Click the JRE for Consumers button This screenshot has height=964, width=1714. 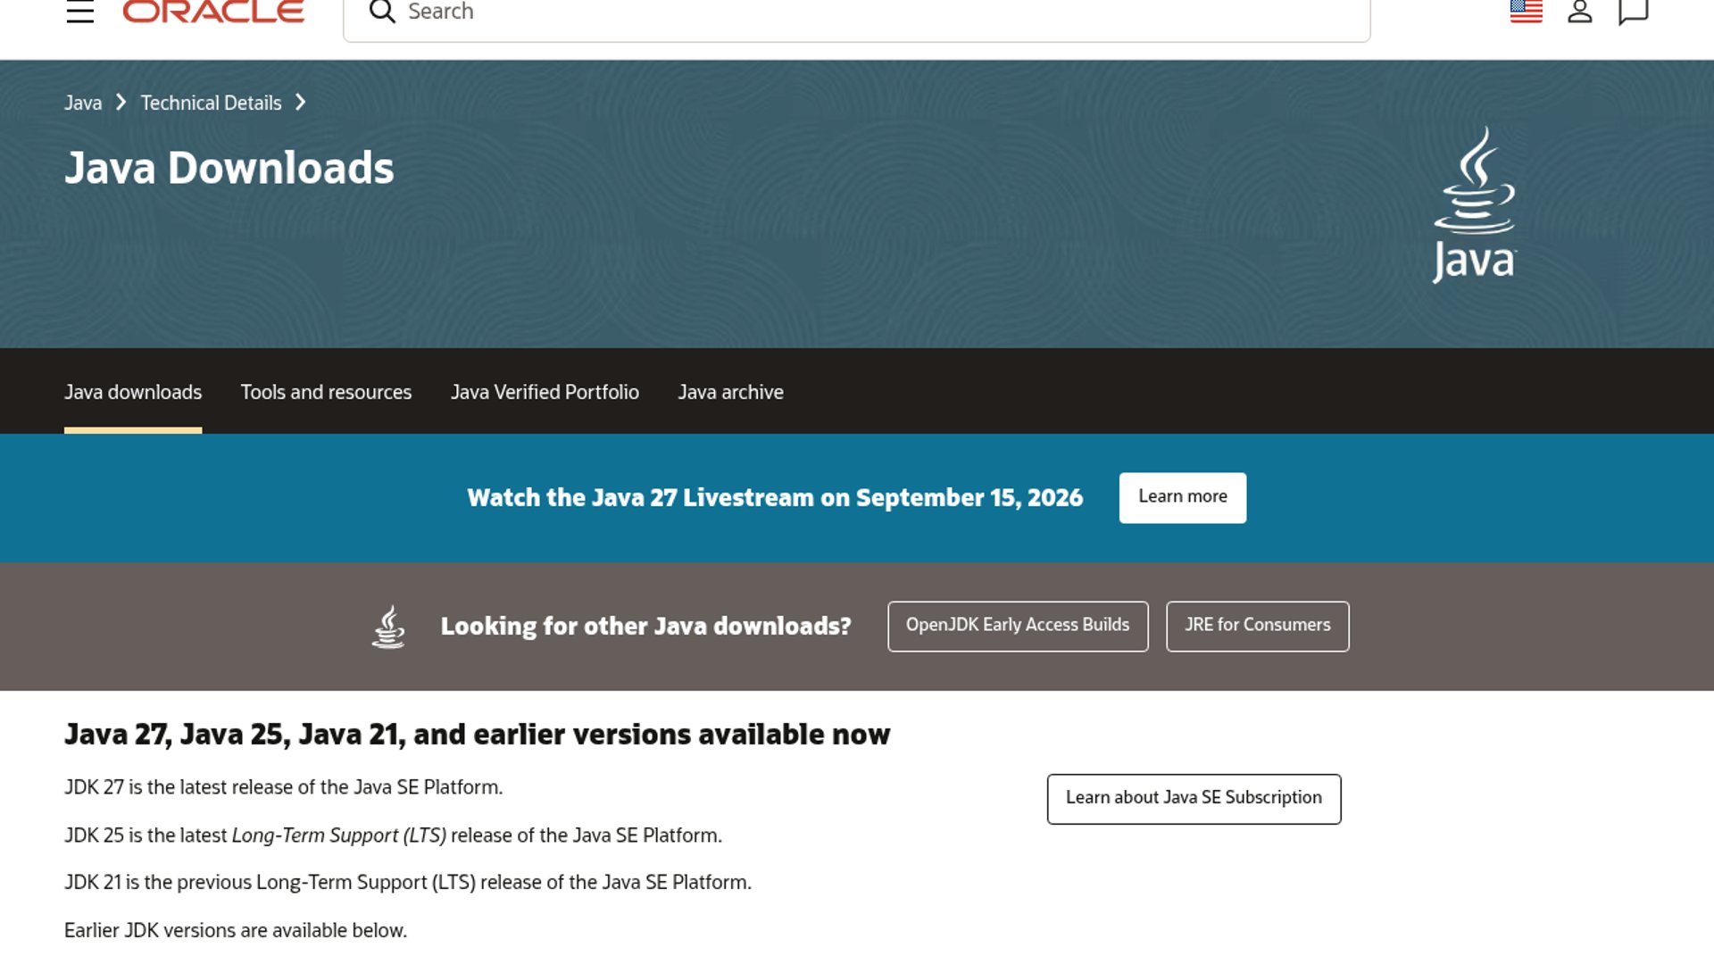pyautogui.click(x=1257, y=626)
